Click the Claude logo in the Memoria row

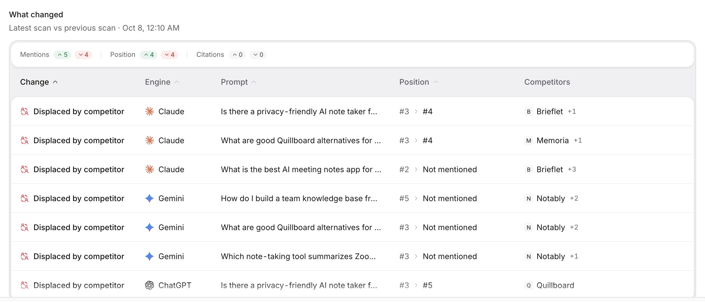149,140
